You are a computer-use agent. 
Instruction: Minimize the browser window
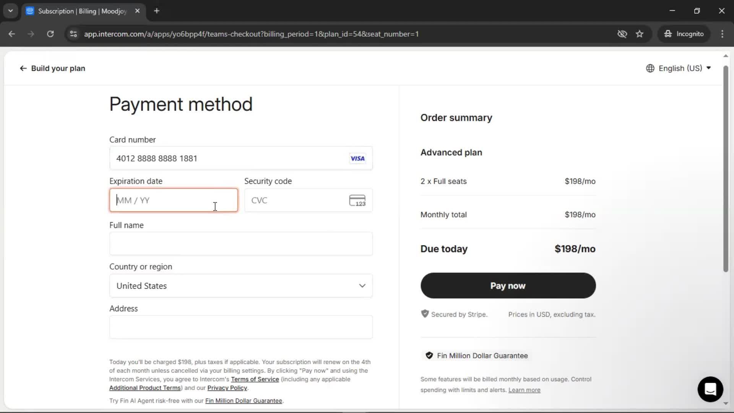pos(672,11)
